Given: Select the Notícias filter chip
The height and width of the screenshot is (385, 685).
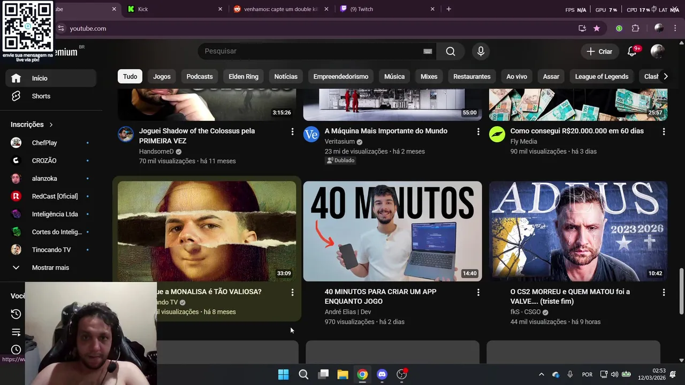Looking at the screenshot, I should point(286,76).
